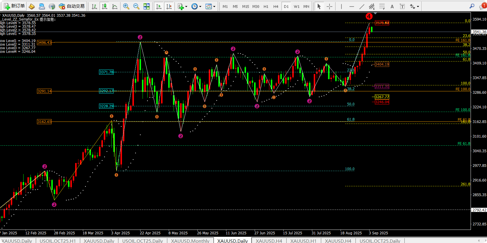Expand the arrows objects dropdown
Screen dimensions: 487x243
point(418,6)
